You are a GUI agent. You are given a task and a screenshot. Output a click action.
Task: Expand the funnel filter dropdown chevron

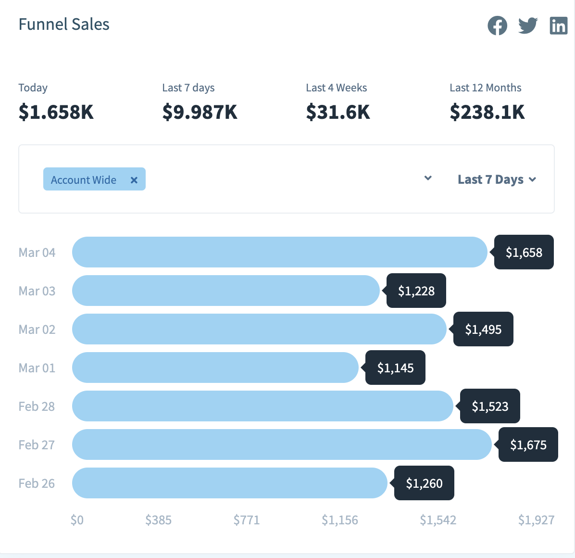(428, 178)
